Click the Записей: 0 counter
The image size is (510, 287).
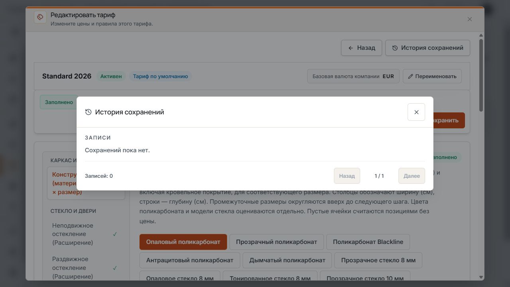point(99,176)
